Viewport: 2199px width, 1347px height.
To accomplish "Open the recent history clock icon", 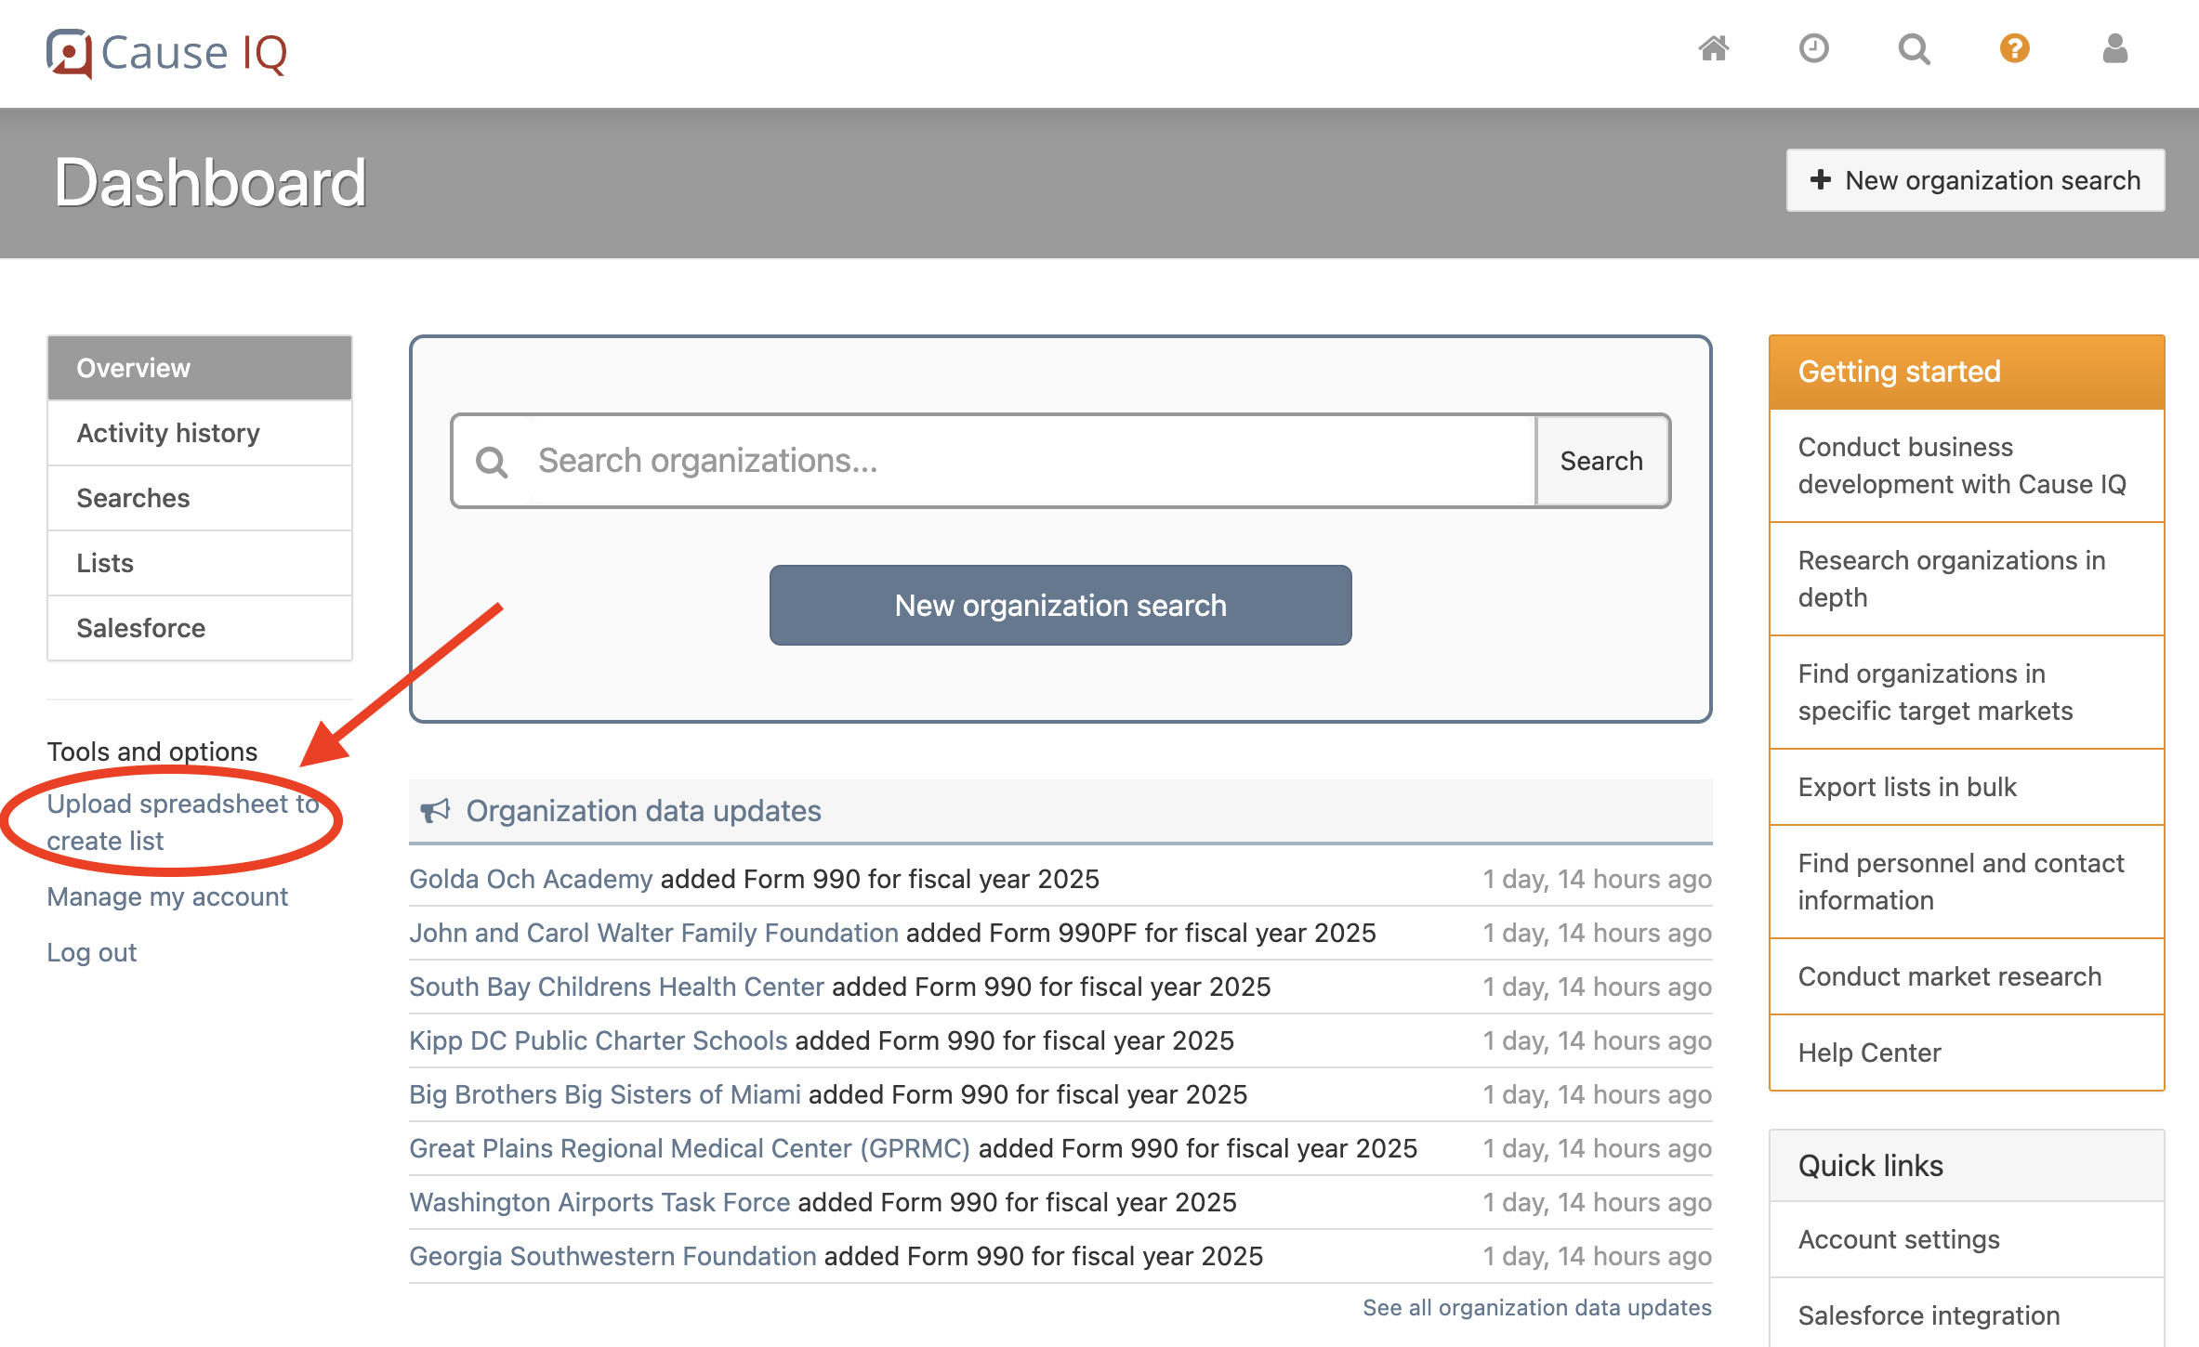I will 1813,48.
